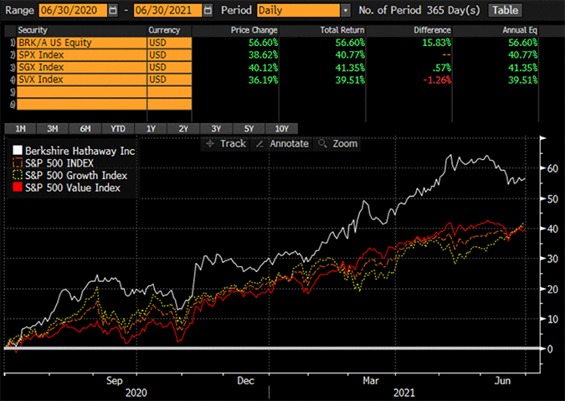Screen dimensions: 565x401
Task: Select the BRK/A US Equity security field
Action: (81, 43)
